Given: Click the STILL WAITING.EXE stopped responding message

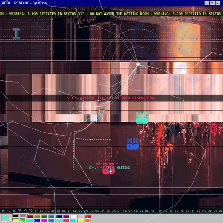Looking at the screenshot, I should (111, 98).
